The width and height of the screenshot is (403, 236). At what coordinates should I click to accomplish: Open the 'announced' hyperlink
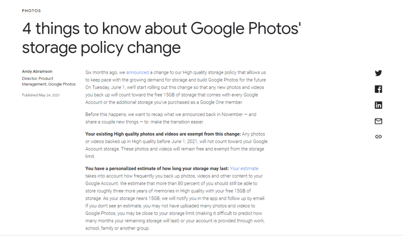click(137, 72)
